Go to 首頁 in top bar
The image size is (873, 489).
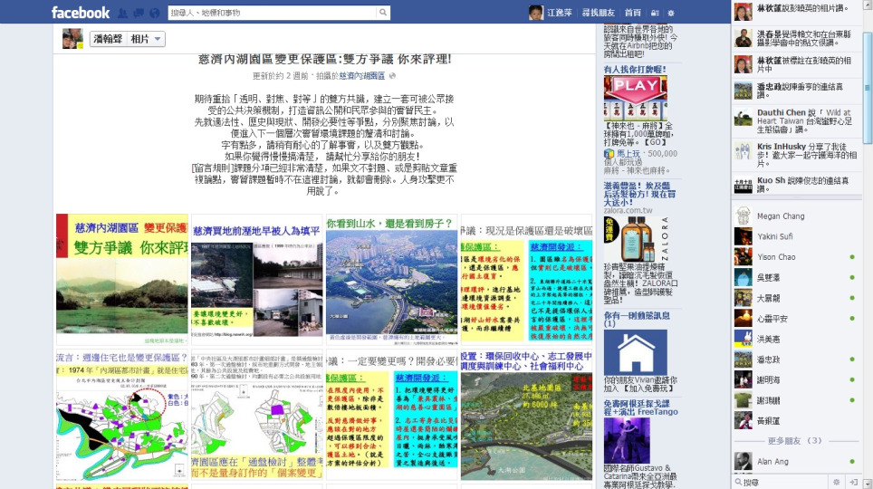point(632,13)
